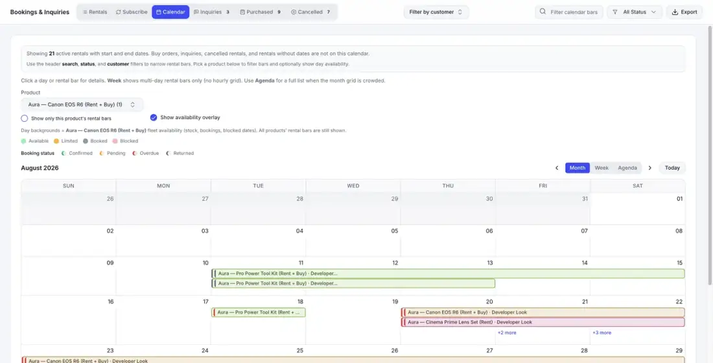Click the Limited legend orange swatch
Viewport: 713px width, 363px height.
point(56,141)
